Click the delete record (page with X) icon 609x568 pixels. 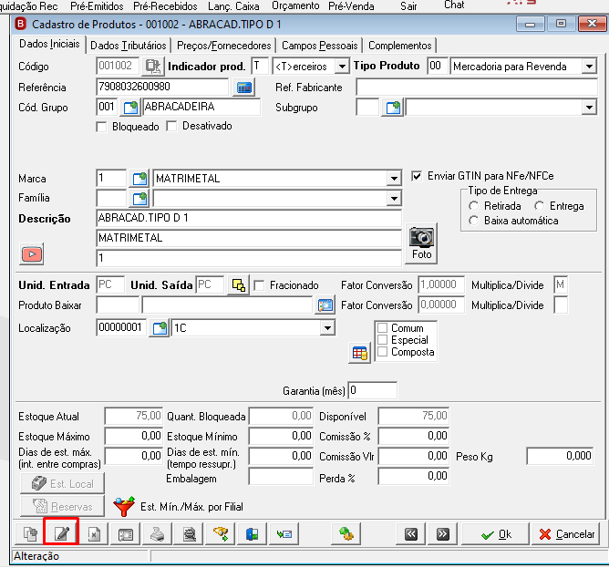coord(94,534)
